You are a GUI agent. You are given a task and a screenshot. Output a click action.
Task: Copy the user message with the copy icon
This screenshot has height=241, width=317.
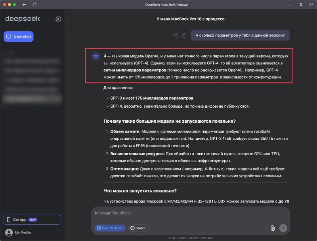176,35
